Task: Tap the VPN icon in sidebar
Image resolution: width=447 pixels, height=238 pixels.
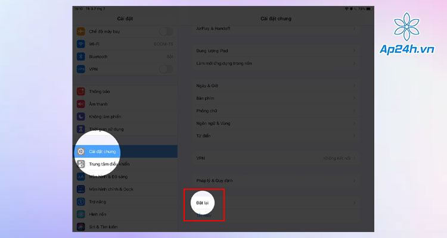Action: tap(80, 69)
